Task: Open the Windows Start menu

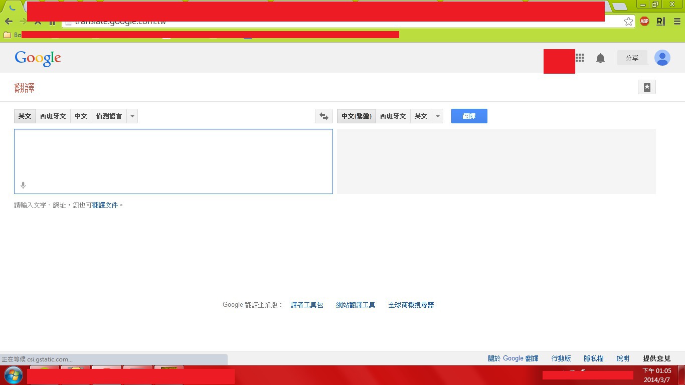Action: pyautogui.click(x=13, y=375)
